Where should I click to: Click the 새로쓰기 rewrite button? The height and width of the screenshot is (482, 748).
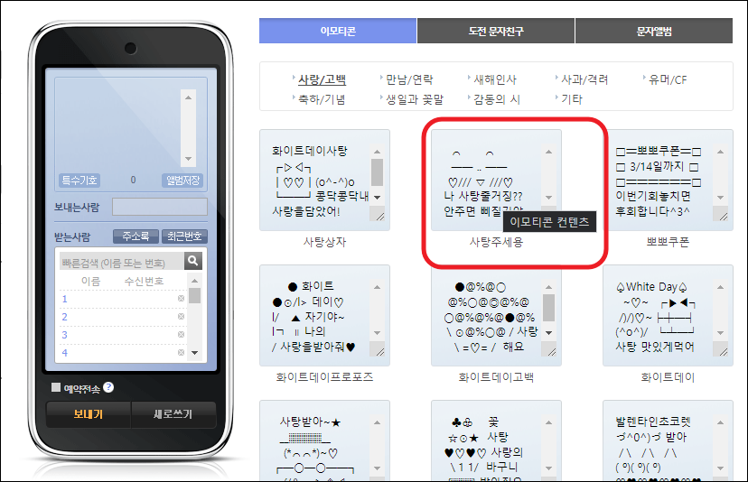coord(173,414)
